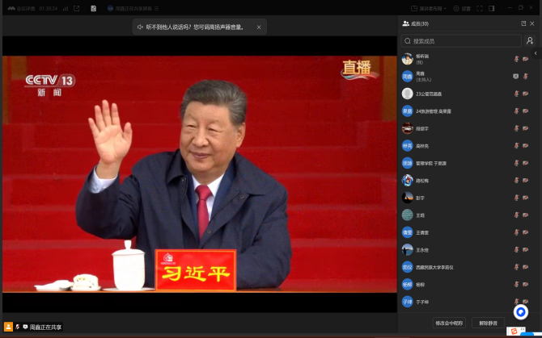Open the blue floating assistant icon
542x338 pixels.
[x=521, y=311]
